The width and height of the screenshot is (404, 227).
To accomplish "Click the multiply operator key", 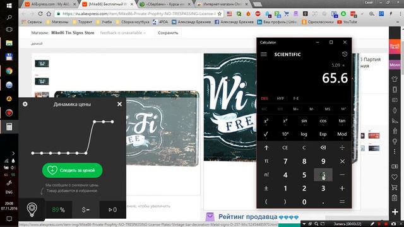I will (342, 161).
